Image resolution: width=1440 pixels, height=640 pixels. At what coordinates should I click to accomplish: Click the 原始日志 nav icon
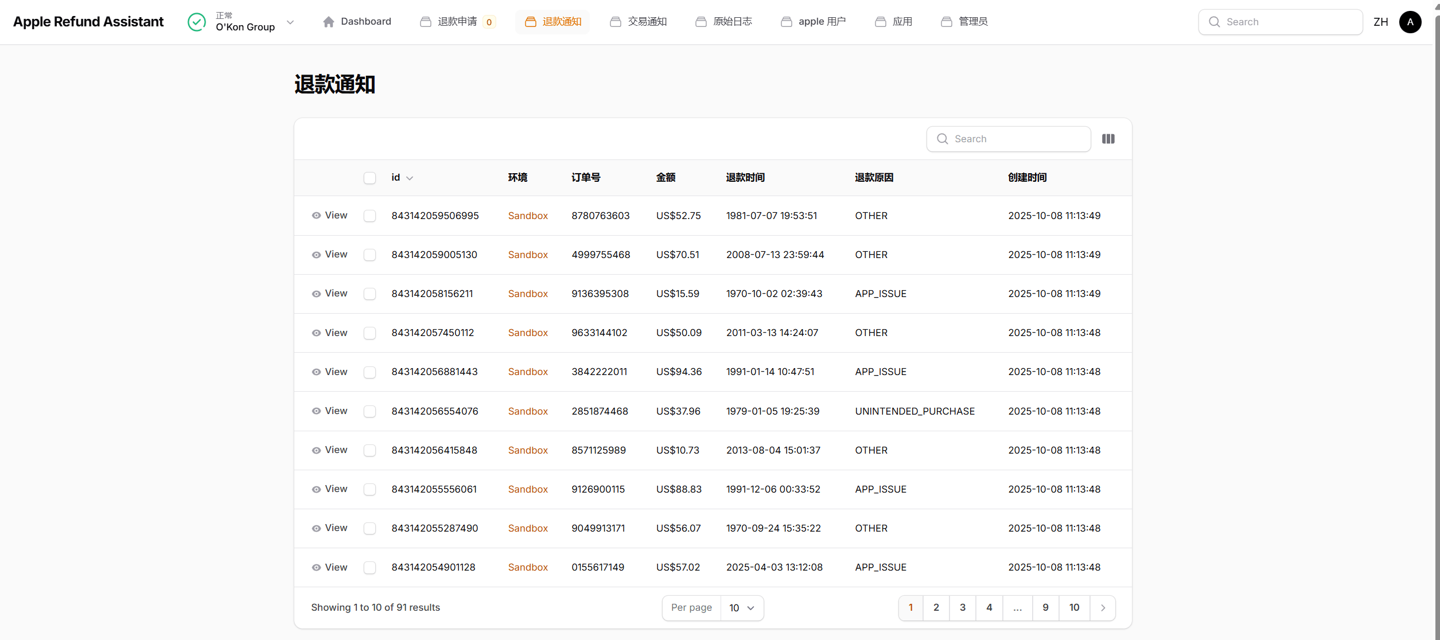(x=700, y=22)
